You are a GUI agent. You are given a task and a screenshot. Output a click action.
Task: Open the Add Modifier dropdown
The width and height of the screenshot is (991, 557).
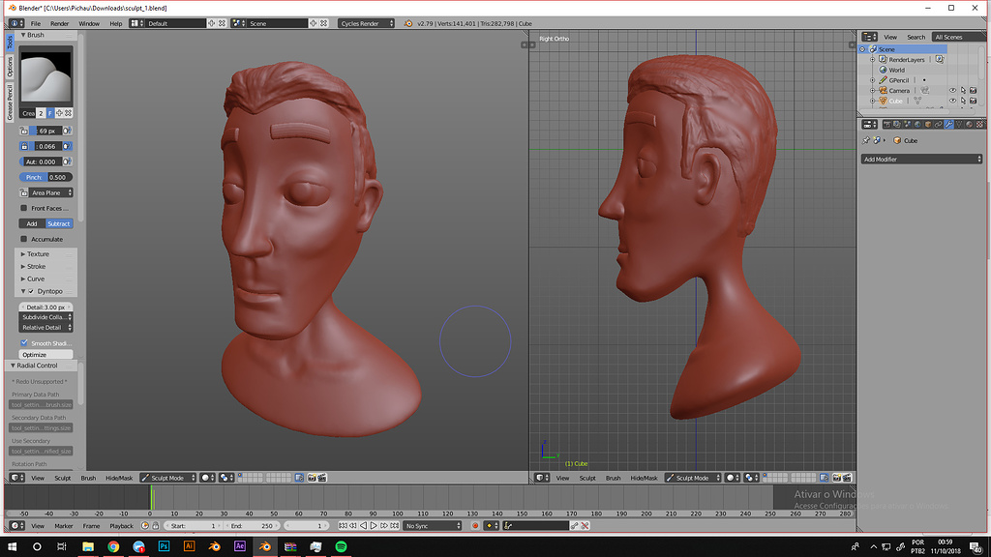tap(921, 160)
